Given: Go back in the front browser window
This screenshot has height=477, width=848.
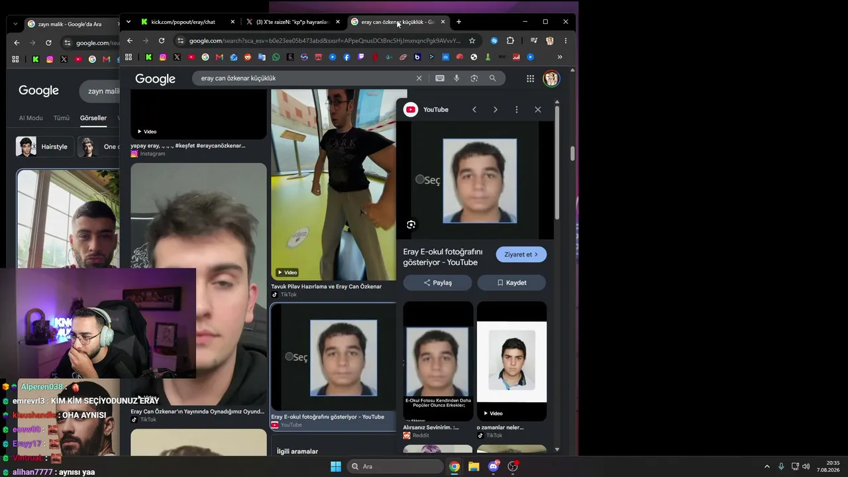Looking at the screenshot, I should [129, 40].
